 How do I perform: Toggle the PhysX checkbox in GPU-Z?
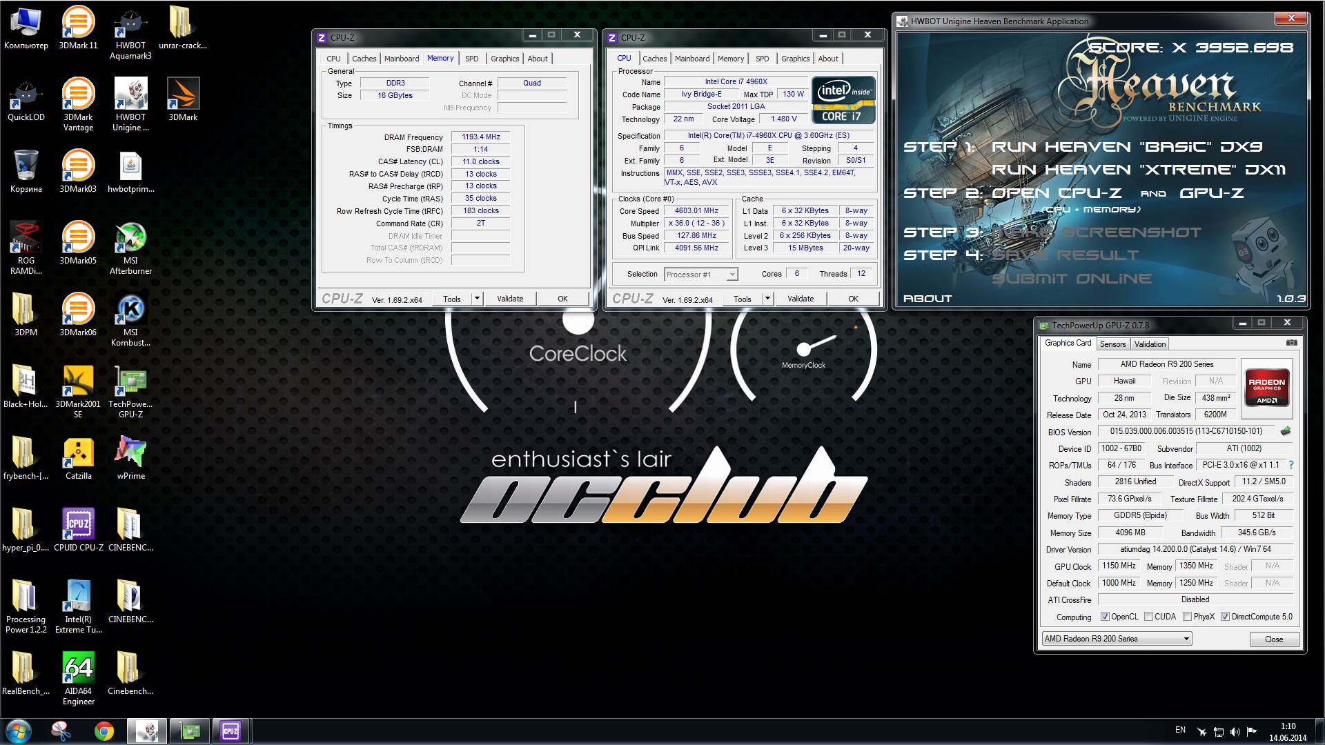click(1188, 617)
